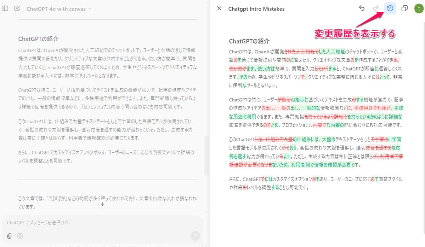
Task: Click the chat pane scrollbar
Action: click(207, 155)
